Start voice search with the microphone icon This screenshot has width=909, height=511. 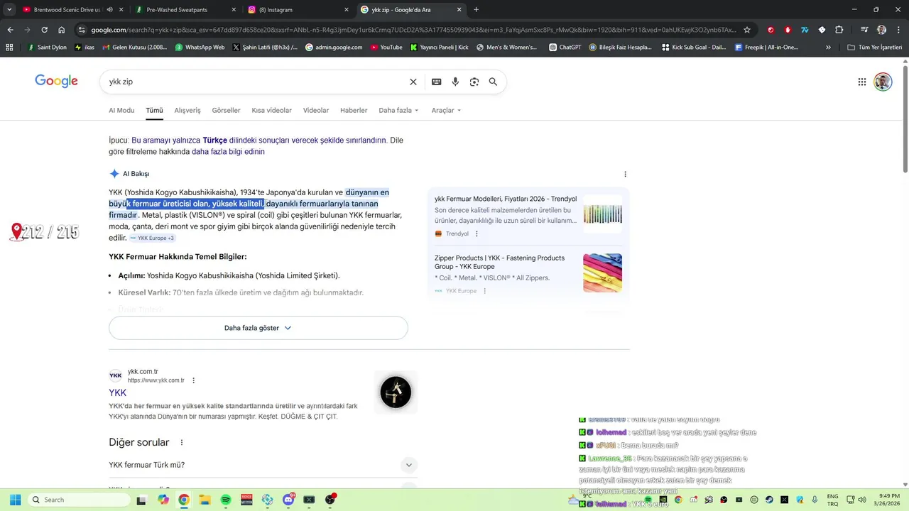coord(455,82)
